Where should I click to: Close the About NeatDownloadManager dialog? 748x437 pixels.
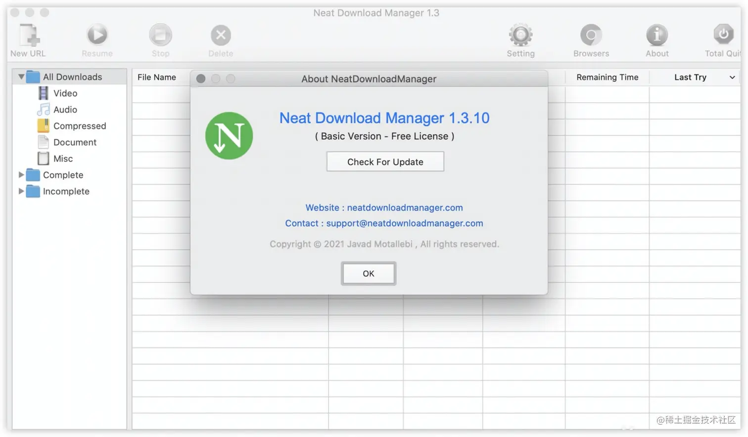(x=201, y=79)
